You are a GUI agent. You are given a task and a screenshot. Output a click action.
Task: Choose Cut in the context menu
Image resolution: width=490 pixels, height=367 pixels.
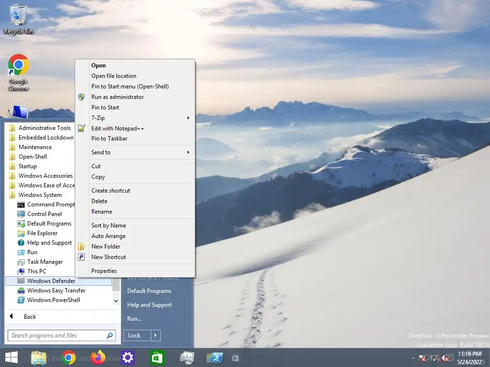pos(135,166)
